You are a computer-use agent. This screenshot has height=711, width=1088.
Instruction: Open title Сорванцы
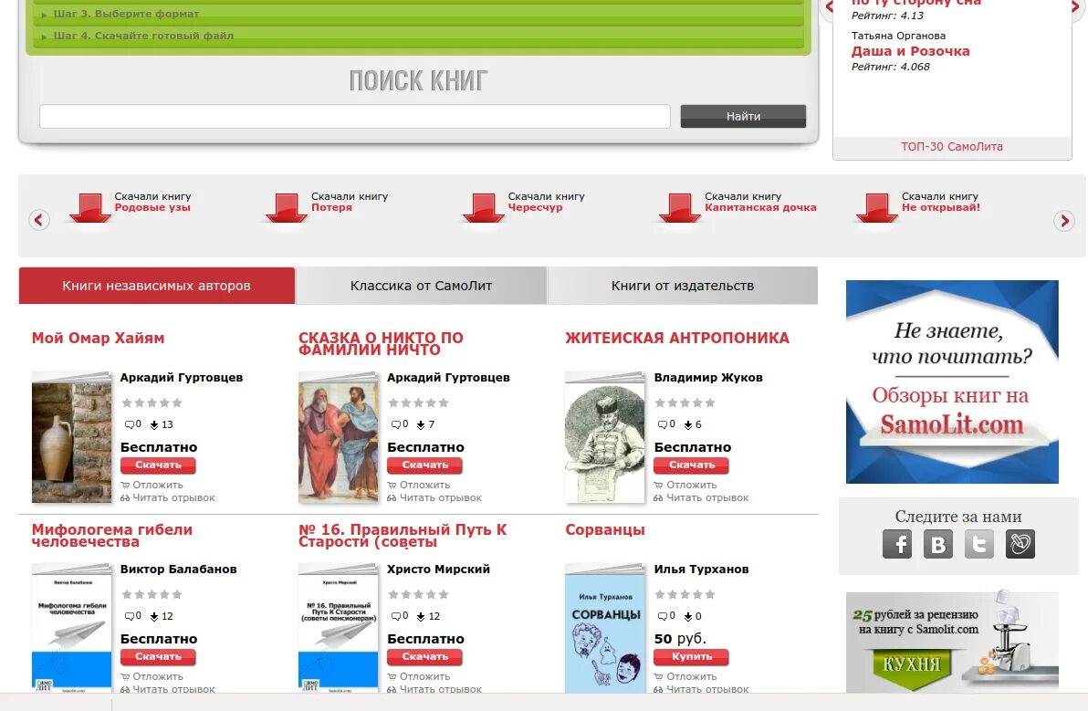coord(605,529)
